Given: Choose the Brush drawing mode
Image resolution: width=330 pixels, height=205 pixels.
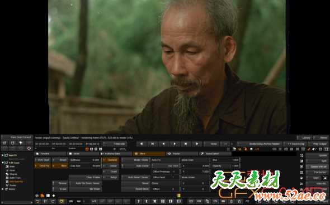Looking at the screenshot, I should click(x=60, y=160).
